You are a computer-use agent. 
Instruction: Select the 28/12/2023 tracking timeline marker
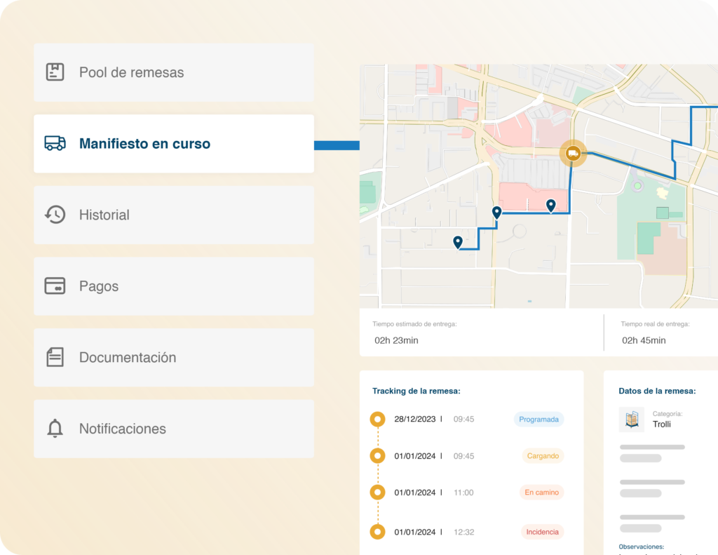(378, 420)
